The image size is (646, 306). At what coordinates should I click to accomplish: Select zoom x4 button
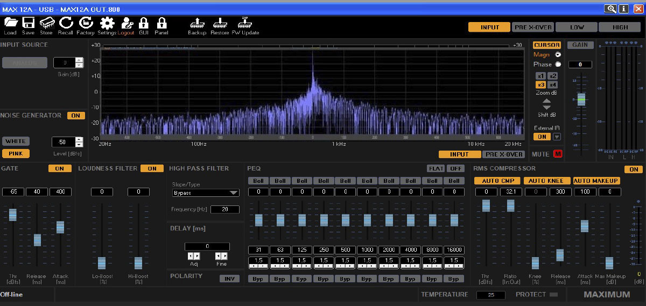[553, 85]
